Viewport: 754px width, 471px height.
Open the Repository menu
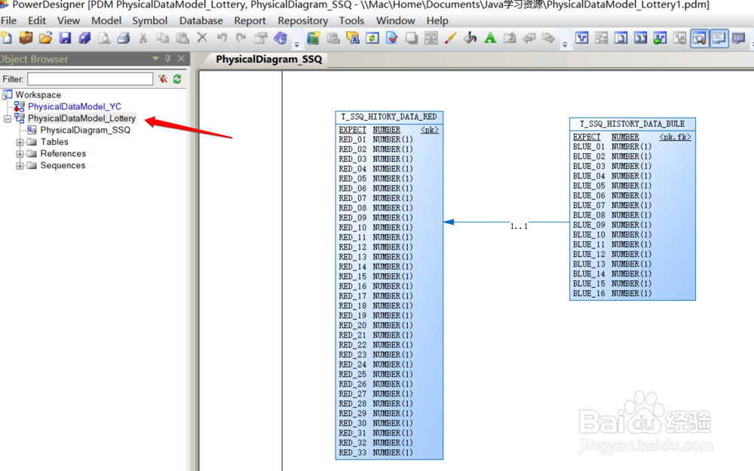click(x=303, y=20)
